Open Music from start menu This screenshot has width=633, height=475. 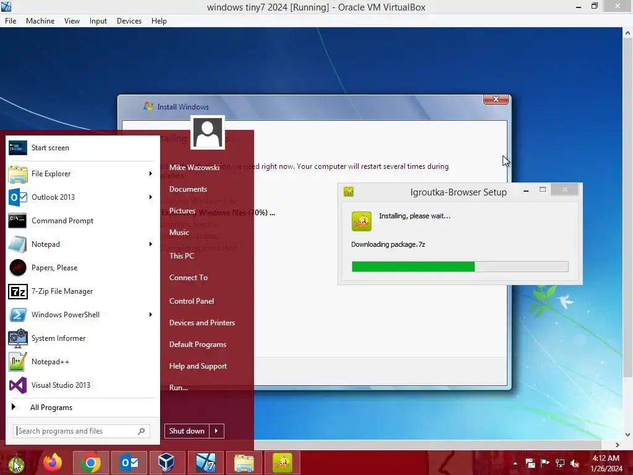click(179, 233)
